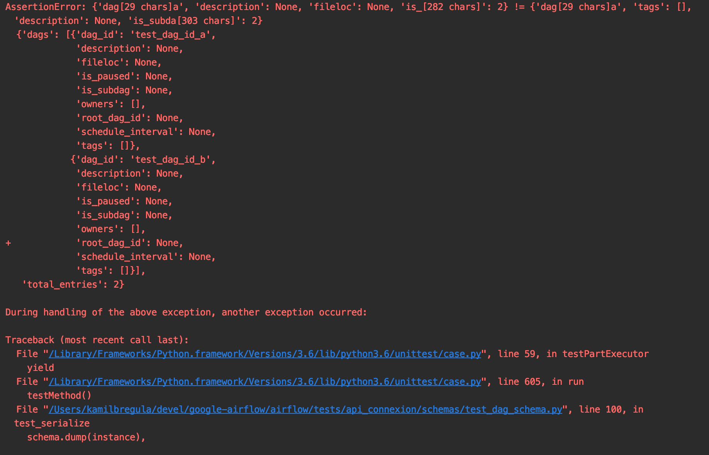Click the 'testMethod()' code line

(x=59, y=396)
